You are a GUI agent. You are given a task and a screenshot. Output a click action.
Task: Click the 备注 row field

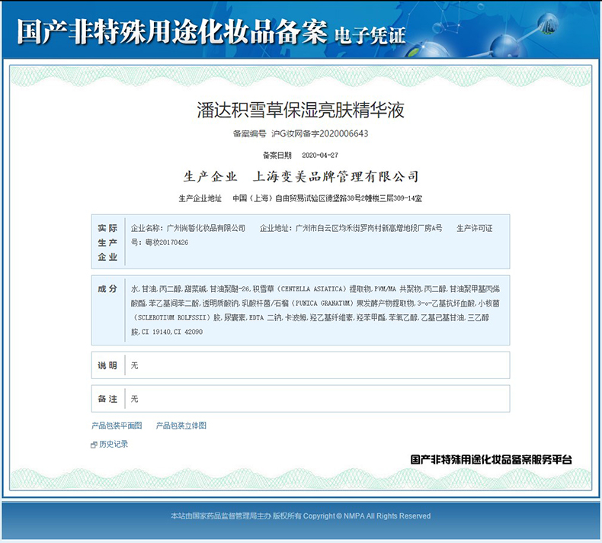tap(316, 399)
